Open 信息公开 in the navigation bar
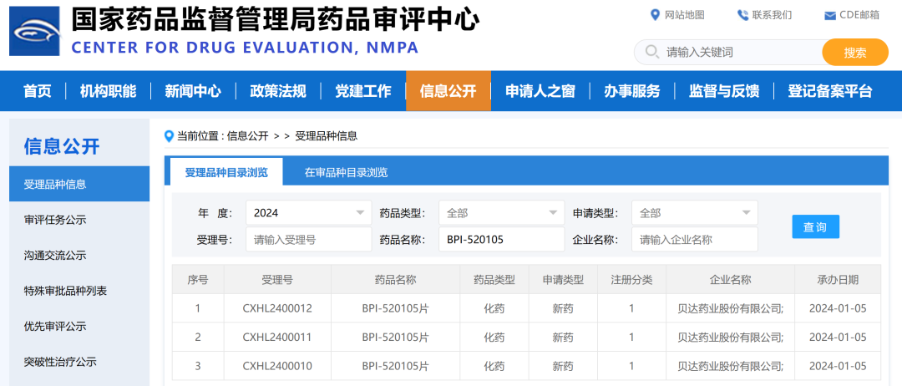The image size is (902, 386). [448, 91]
